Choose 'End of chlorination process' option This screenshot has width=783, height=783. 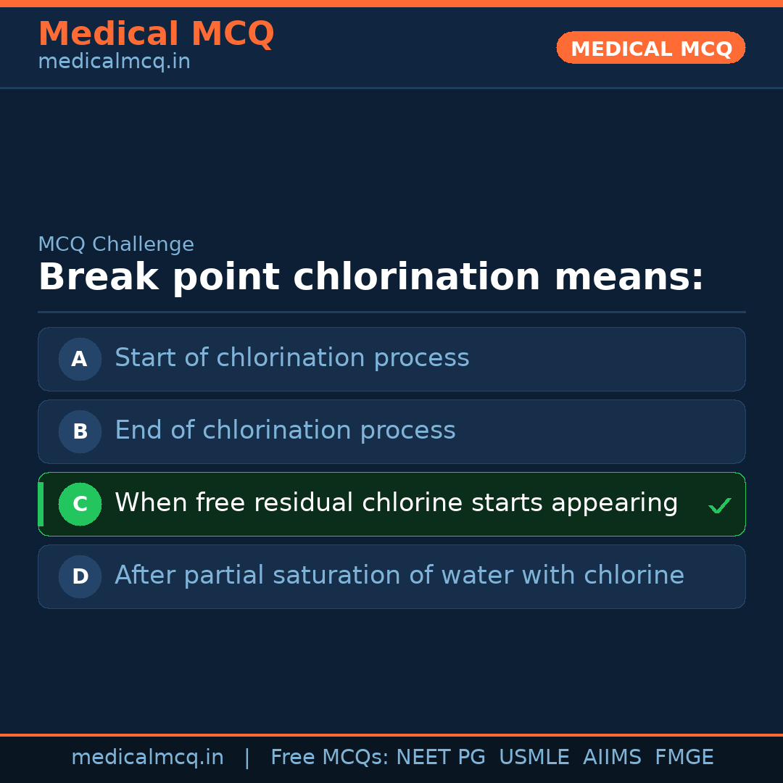[285, 431]
